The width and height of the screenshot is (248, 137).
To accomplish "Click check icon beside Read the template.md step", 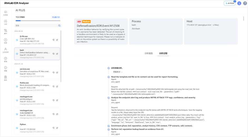I will (x=109, y=77).
